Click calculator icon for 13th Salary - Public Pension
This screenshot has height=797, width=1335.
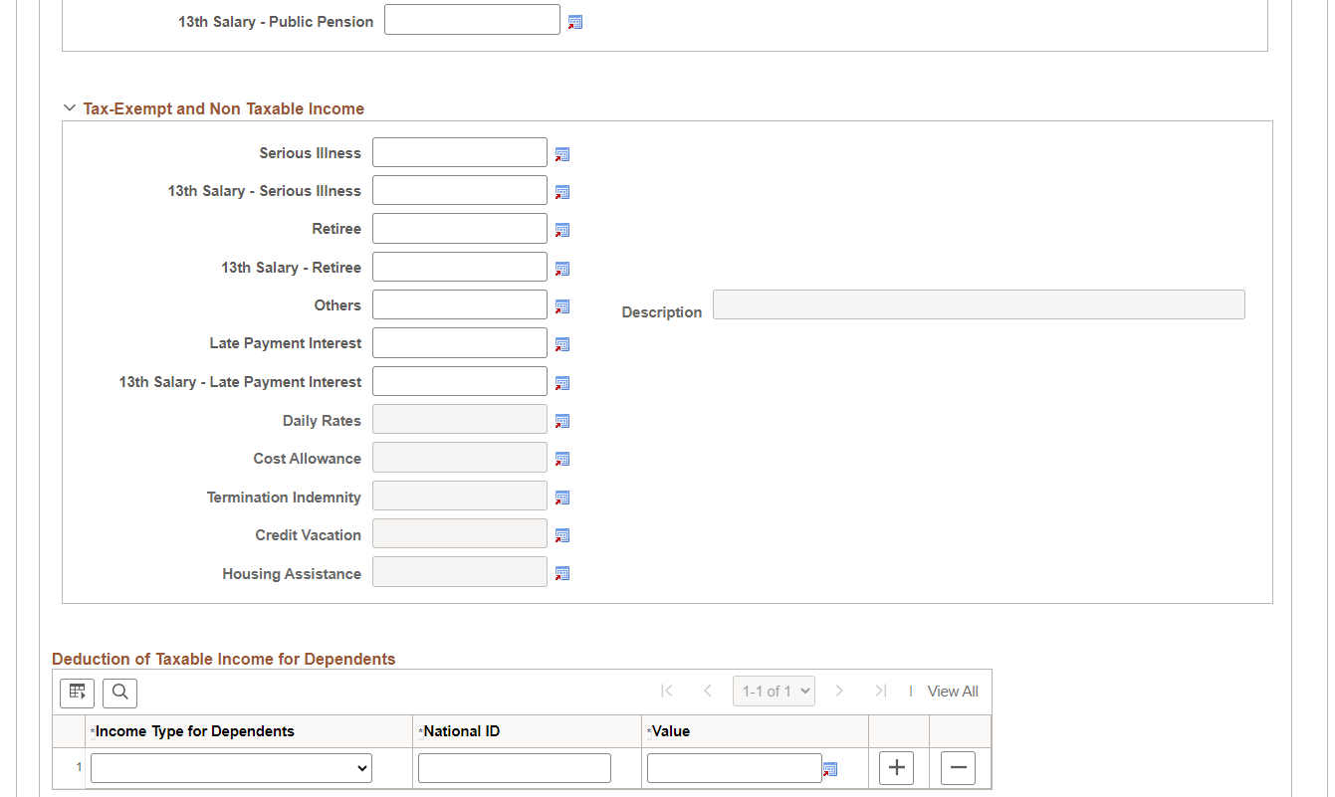click(574, 22)
